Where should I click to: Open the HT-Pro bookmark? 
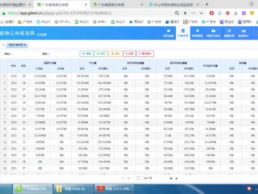tap(63, 22)
